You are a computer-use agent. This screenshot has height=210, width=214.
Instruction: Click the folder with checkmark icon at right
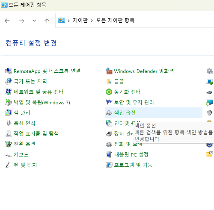point(209,154)
